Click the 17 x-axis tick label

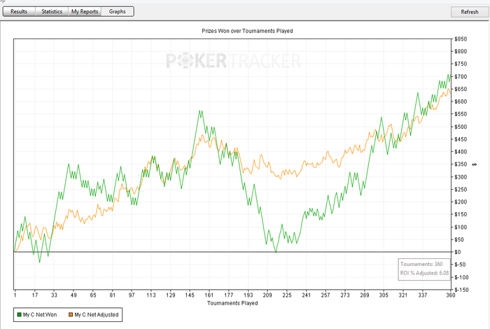(35, 295)
